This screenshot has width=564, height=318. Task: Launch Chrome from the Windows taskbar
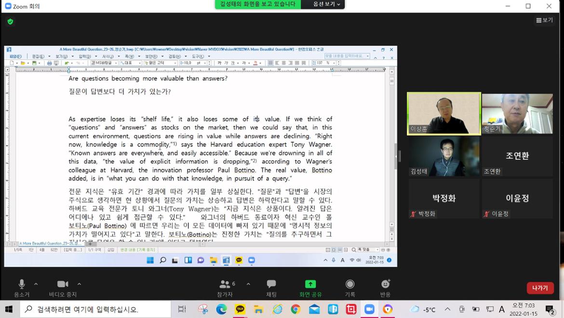point(295,309)
